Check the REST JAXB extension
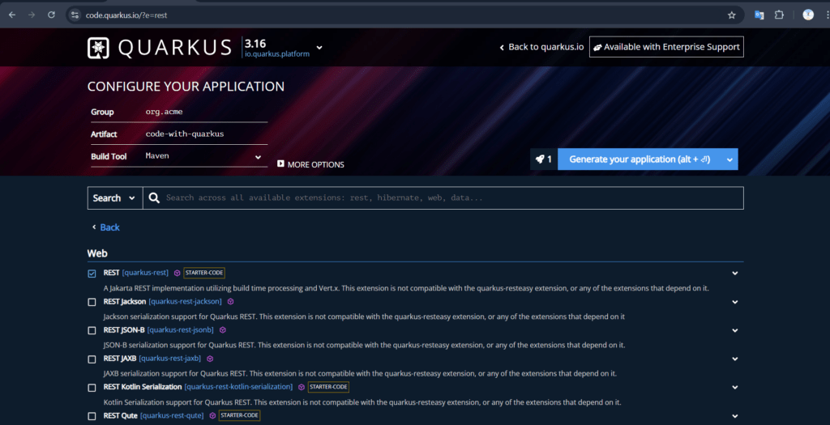830x425 pixels. 92,359
